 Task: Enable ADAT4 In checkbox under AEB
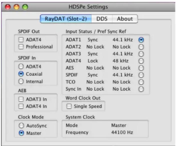21,106
